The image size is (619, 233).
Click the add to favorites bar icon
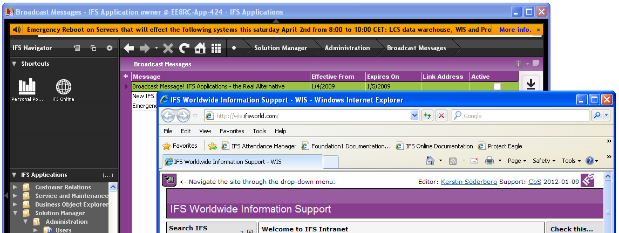[213, 146]
